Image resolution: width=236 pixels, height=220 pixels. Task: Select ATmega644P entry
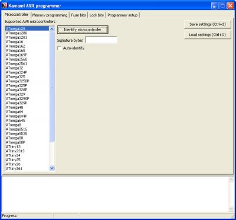27,116
